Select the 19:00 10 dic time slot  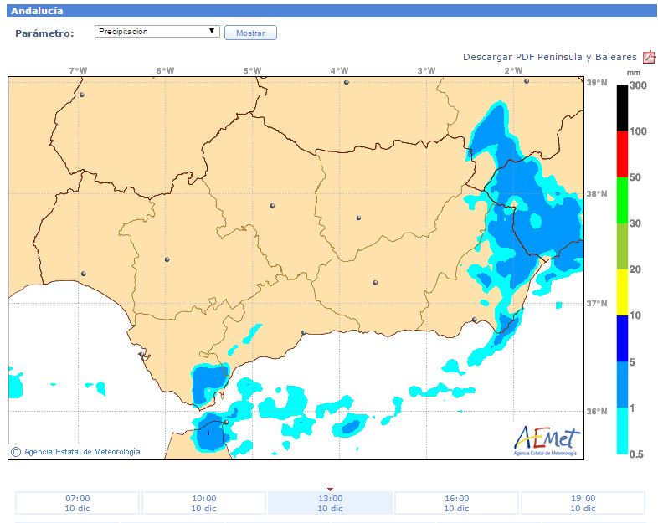(x=583, y=503)
